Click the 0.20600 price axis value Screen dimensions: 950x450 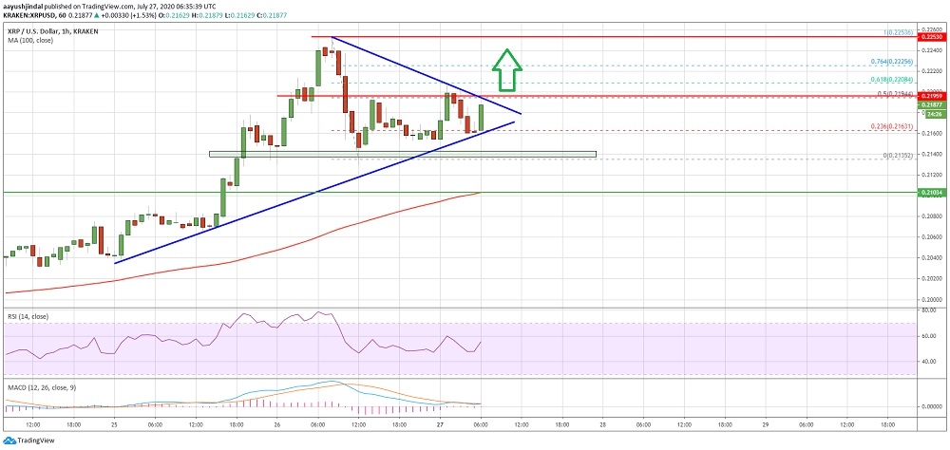coord(931,236)
